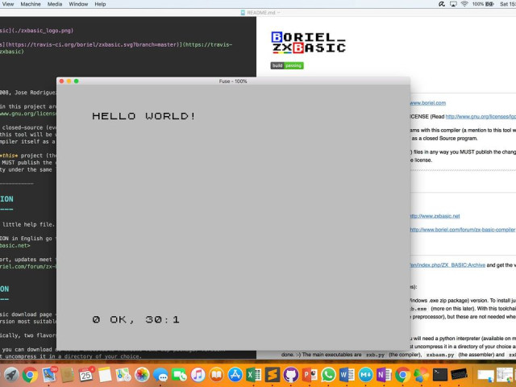Open GitHub Desktop dock icon
Viewport: 516px width, 387px height.
(291, 375)
